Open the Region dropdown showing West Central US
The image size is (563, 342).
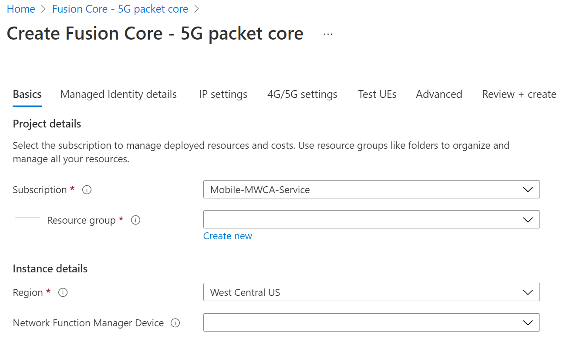371,292
